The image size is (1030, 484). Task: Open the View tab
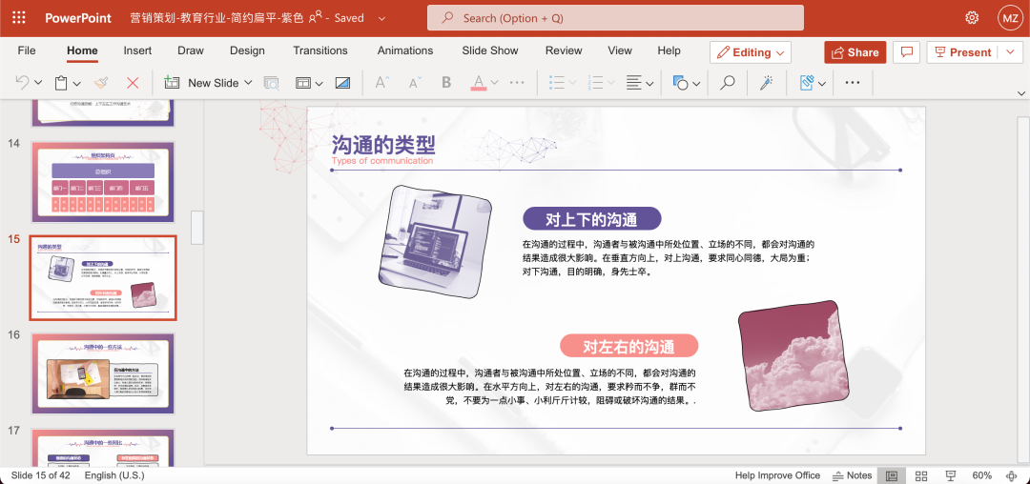(x=620, y=50)
